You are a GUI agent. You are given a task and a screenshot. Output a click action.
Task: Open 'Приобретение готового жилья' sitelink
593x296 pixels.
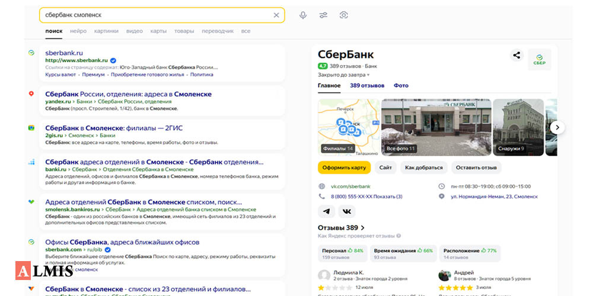(x=148, y=75)
